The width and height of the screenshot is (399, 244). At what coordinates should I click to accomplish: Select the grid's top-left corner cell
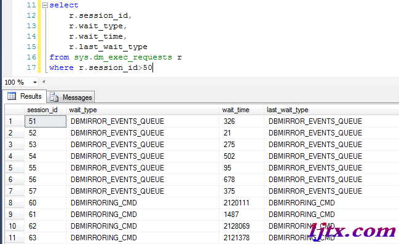pos(15,110)
